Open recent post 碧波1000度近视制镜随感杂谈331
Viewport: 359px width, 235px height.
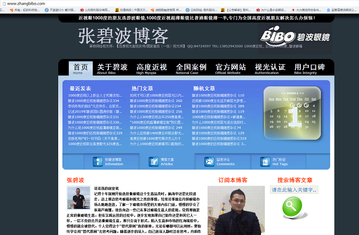click(x=93, y=117)
